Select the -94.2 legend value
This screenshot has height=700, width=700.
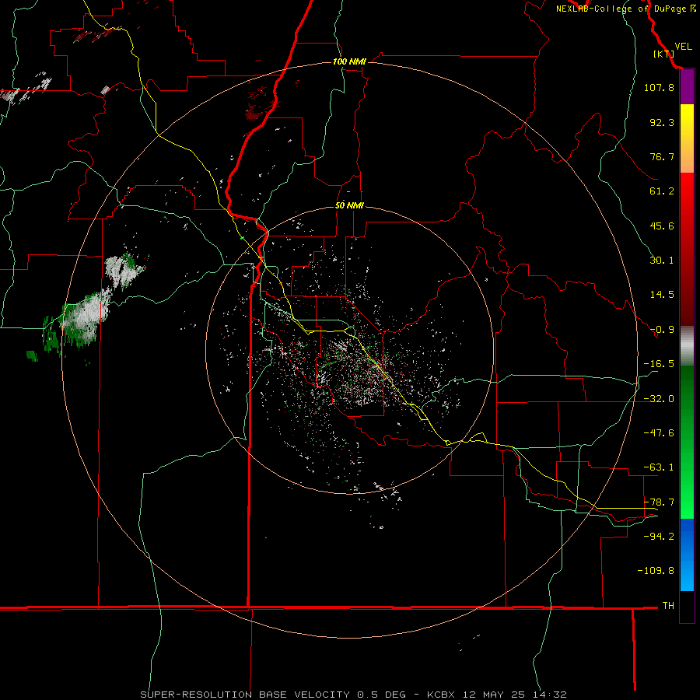click(x=659, y=536)
